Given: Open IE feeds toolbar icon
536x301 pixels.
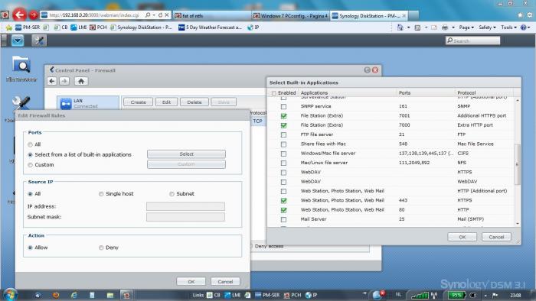Looking at the screenshot, I should click(x=417, y=28).
